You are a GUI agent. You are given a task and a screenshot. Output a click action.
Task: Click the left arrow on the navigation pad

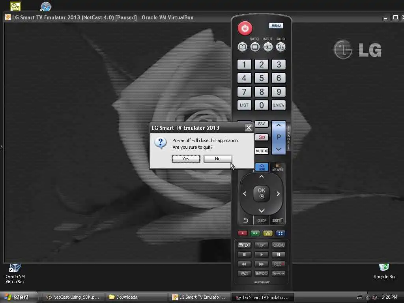coord(245,194)
